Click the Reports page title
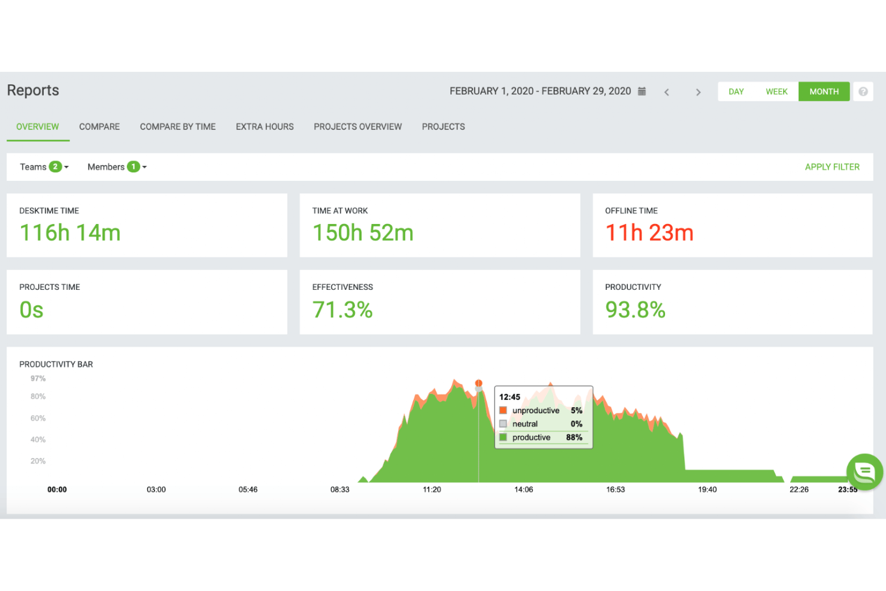The image size is (886, 591). (33, 90)
